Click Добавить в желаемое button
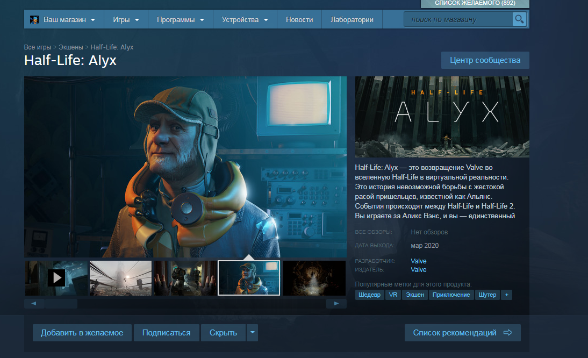588x358 pixels. click(x=82, y=333)
